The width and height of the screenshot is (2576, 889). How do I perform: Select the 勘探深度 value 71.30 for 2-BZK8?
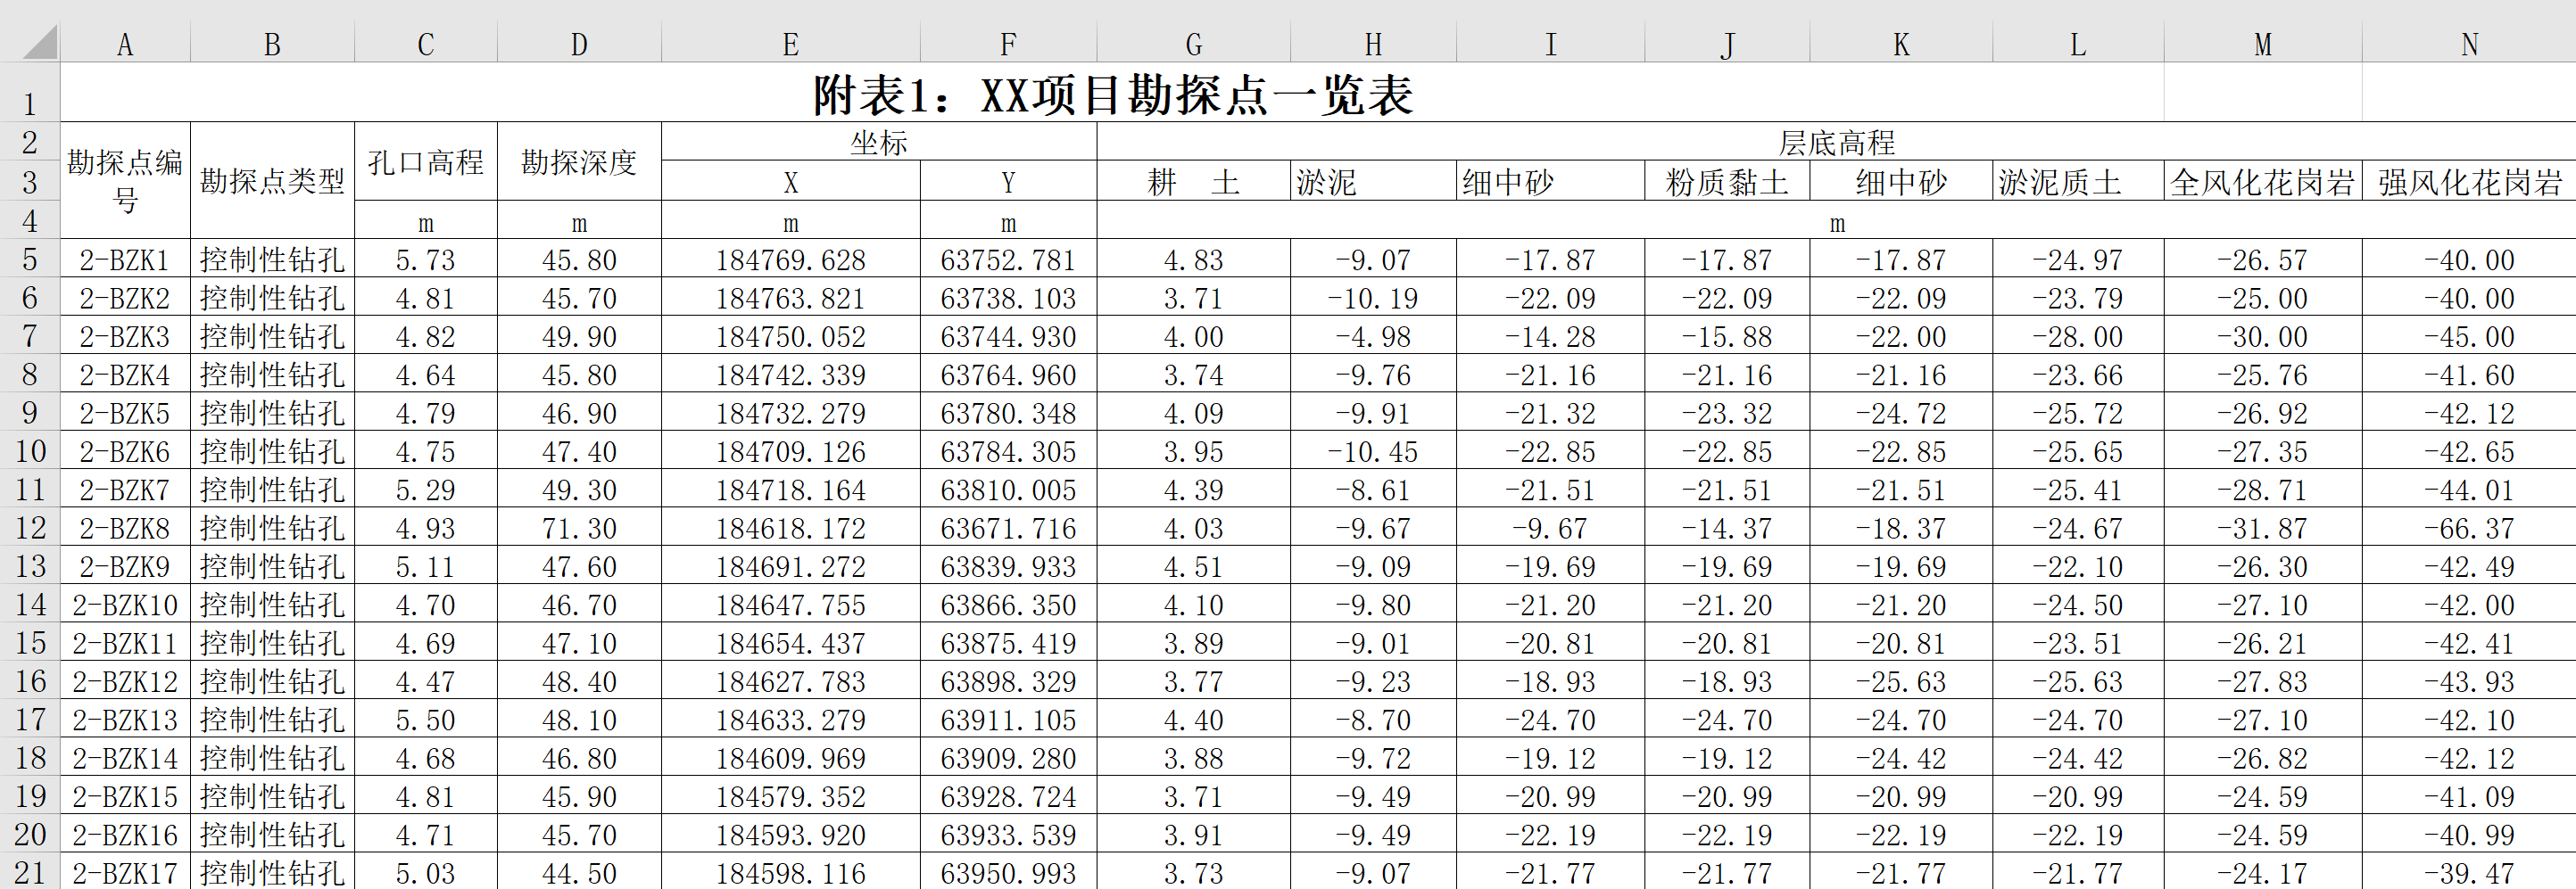[x=578, y=526]
